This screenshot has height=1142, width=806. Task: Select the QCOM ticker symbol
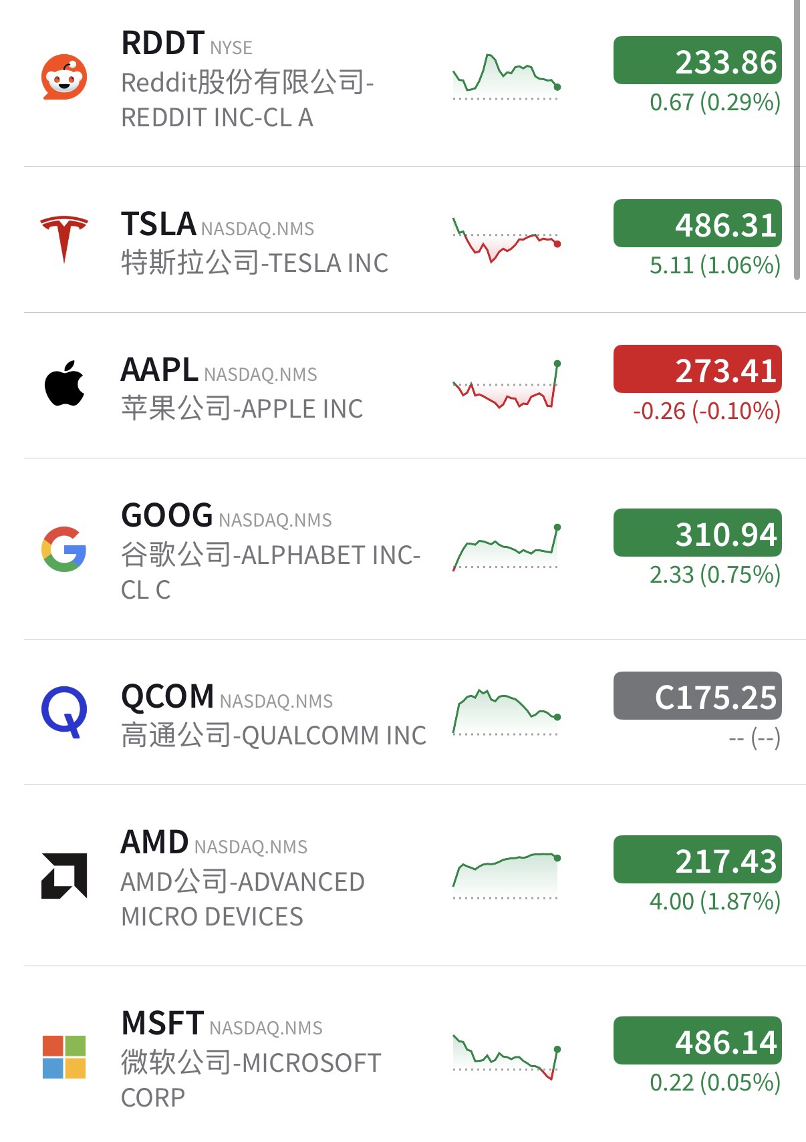[167, 697]
